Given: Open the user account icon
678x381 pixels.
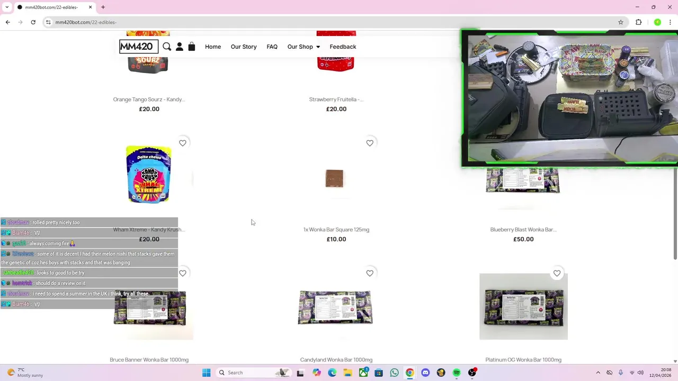Looking at the screenshot, I should pos(180,47).
